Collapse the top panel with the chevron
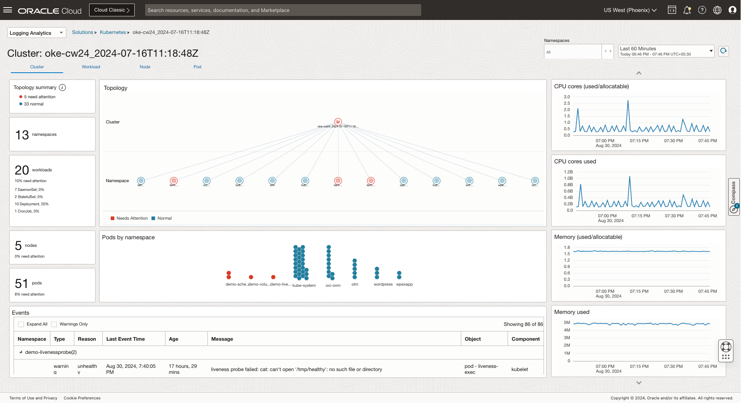The image size is (741, 403). point(639,73)
